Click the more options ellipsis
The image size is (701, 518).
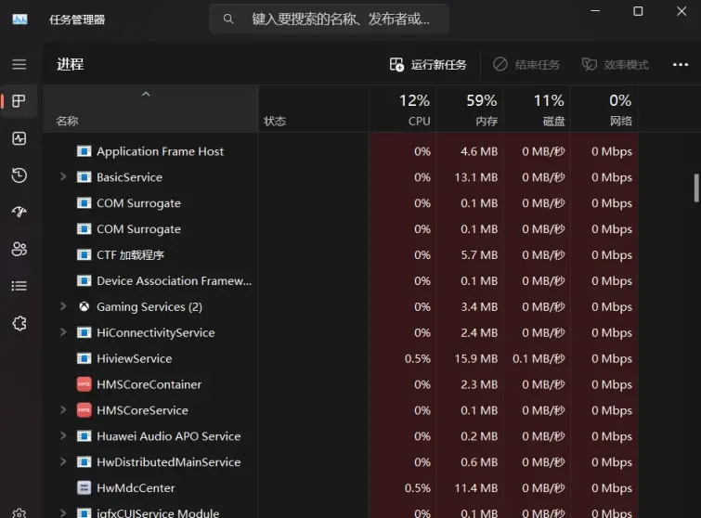(681, 65)
